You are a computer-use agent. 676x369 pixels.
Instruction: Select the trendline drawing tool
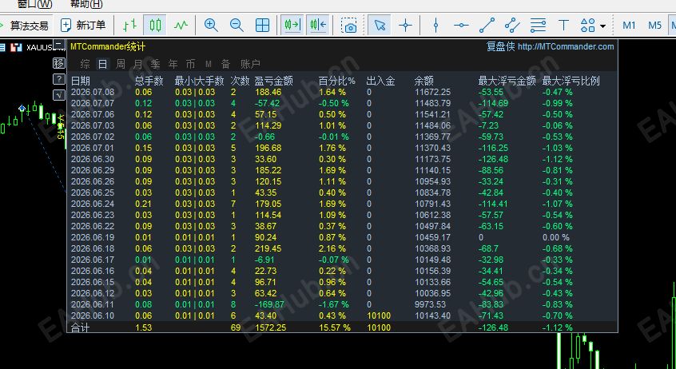tap(487, 26)
